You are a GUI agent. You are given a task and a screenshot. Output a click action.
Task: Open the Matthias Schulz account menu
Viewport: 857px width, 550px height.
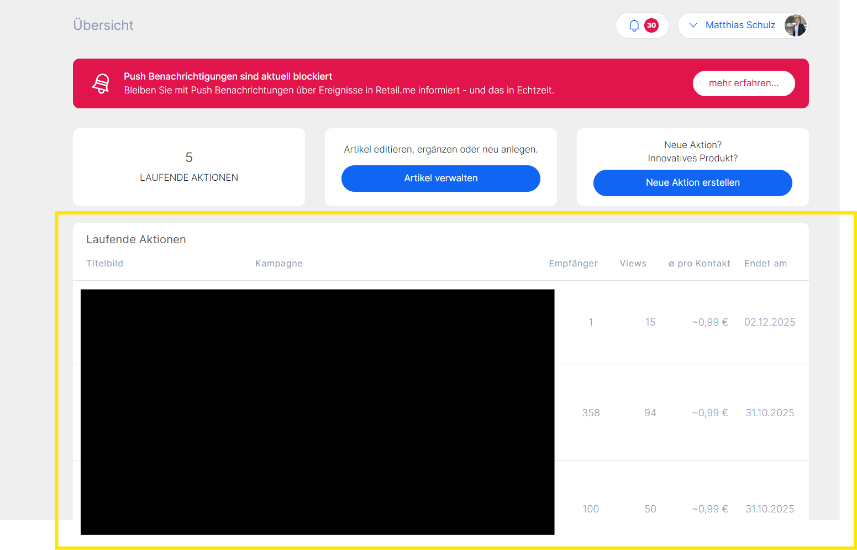click(740, 25)
